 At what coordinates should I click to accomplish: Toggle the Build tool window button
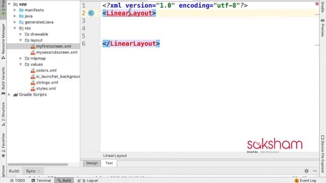(64, 180)
